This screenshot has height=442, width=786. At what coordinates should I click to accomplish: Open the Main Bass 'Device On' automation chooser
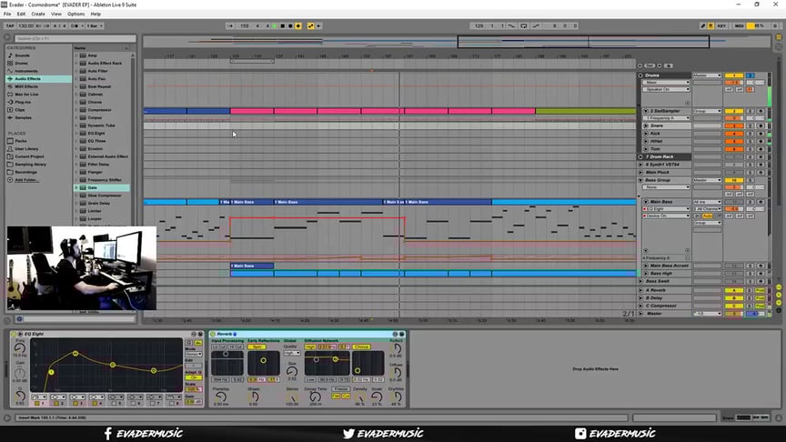point(666,216)
